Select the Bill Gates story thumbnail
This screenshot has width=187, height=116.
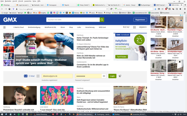click(8, 56)
